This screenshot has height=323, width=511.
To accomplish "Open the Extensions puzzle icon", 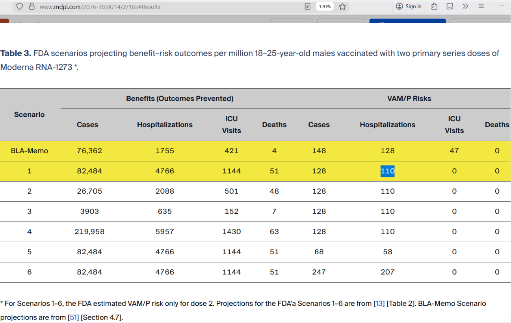I will click(434, 6).
